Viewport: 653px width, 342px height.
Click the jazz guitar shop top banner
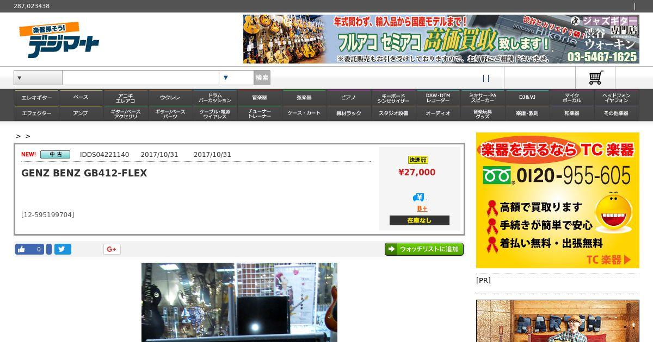[441, 39]
